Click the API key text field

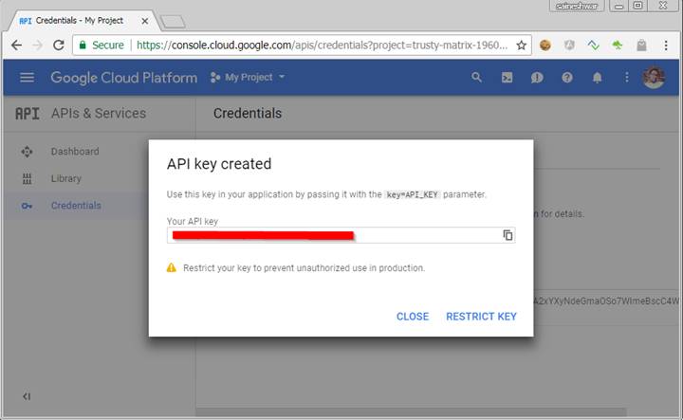pyautogui.click(x=341, y=235)
